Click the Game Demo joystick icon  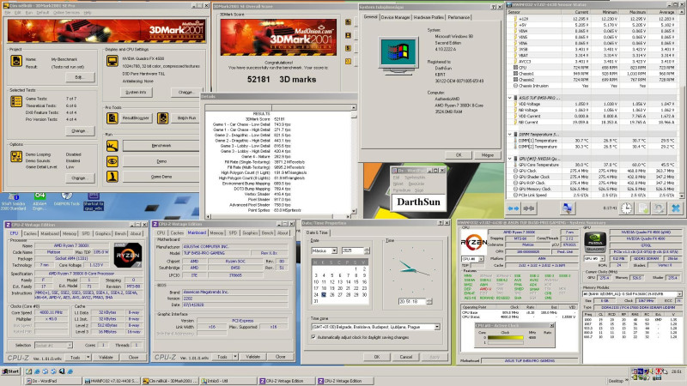(112, 177)
